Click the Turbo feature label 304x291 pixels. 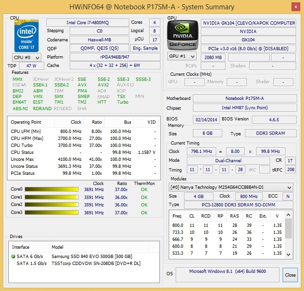tap(123, 102)
